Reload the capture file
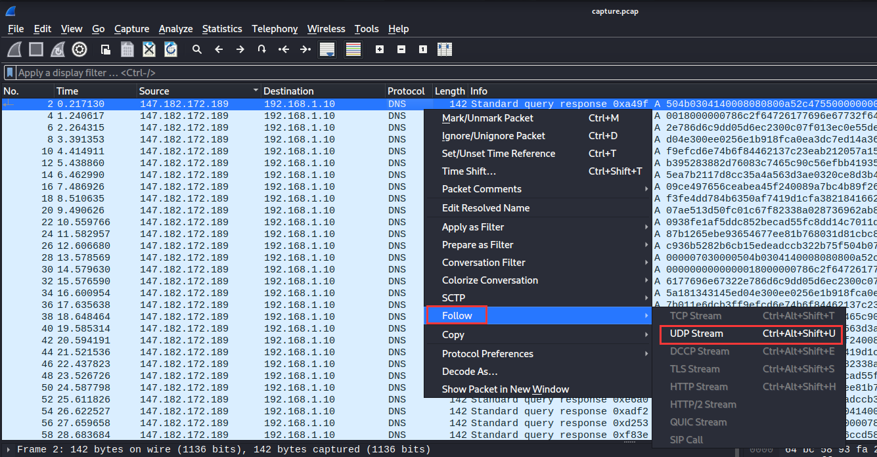 (171, 49)
